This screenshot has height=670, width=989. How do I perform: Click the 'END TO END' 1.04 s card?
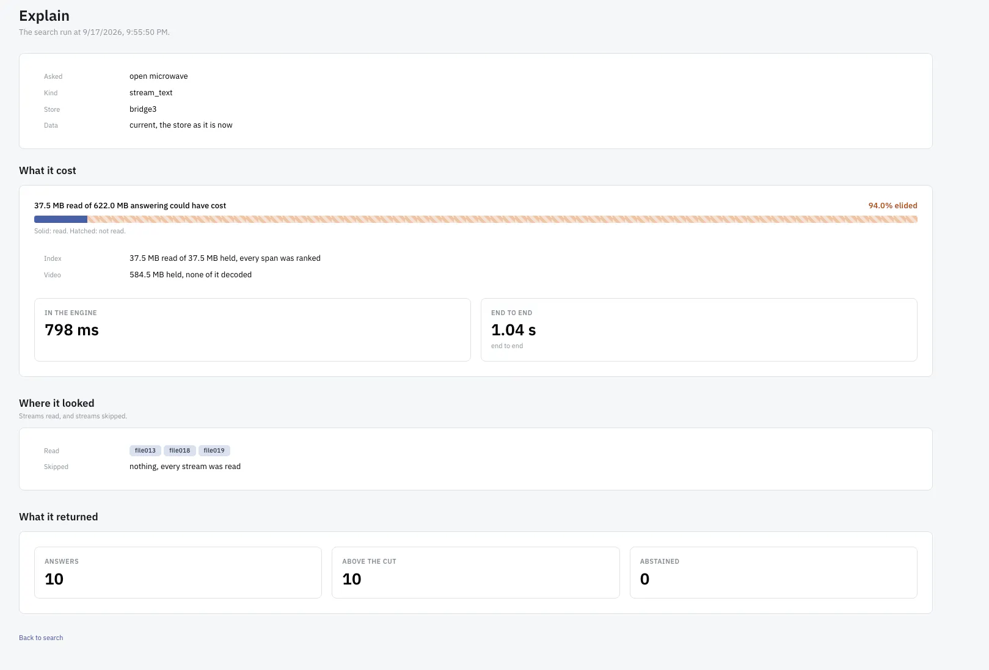[699, 330]
